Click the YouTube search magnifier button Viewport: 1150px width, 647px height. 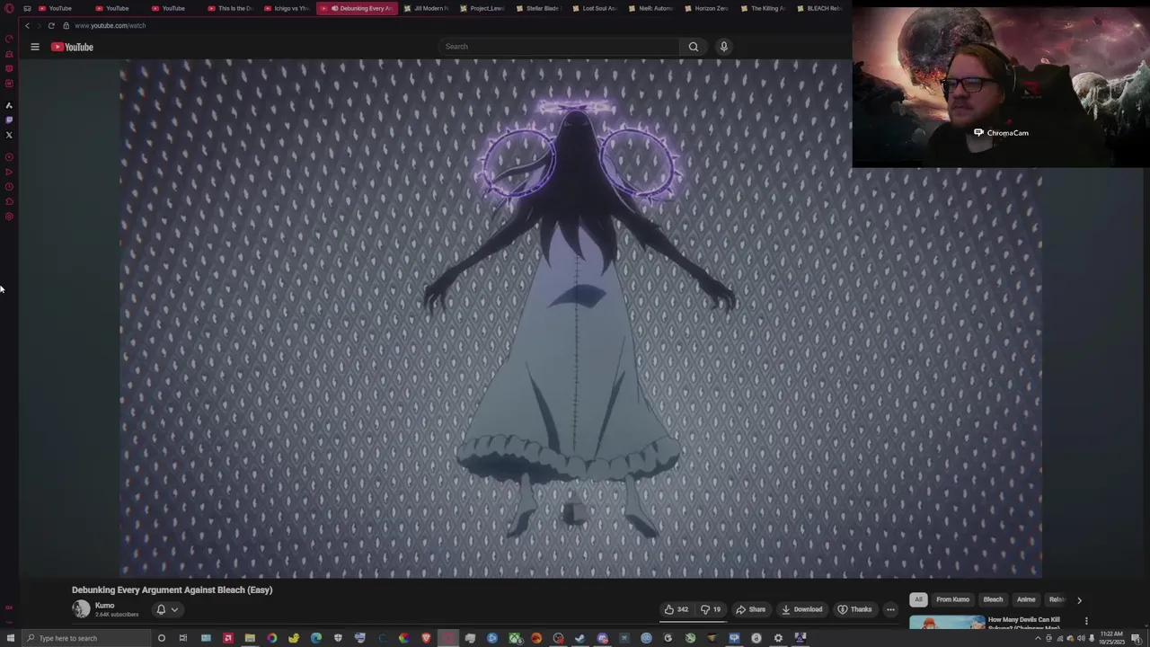click(694, 47)
